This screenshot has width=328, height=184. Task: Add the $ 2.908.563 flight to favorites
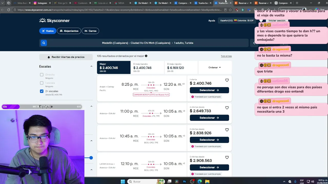tap(227, 157)
